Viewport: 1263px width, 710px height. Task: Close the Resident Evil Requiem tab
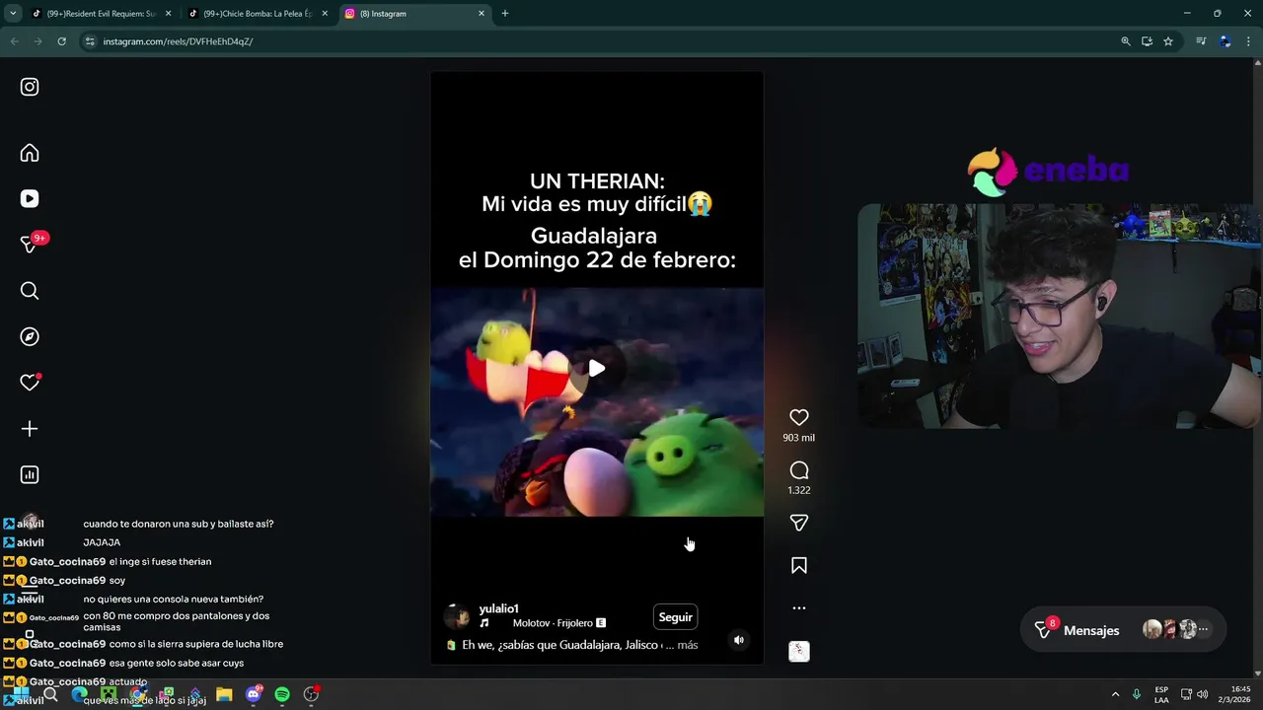click(168, 14)
